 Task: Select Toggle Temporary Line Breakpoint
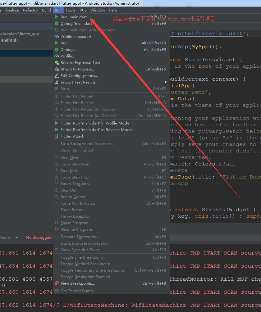(x=111, y=270)
